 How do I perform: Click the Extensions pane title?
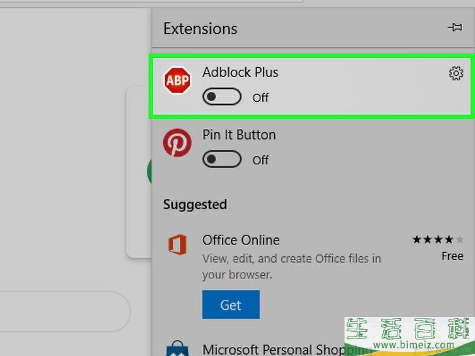click(x=200, y=29)
